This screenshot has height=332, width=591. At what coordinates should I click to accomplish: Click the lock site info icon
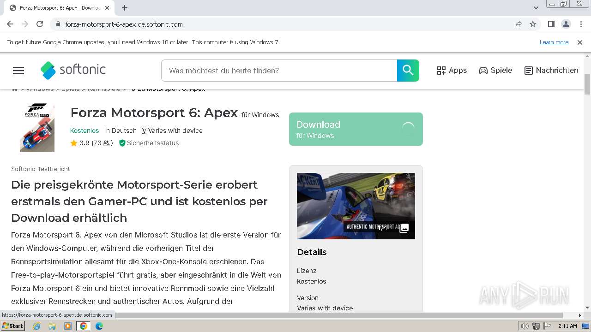[58, 24]
